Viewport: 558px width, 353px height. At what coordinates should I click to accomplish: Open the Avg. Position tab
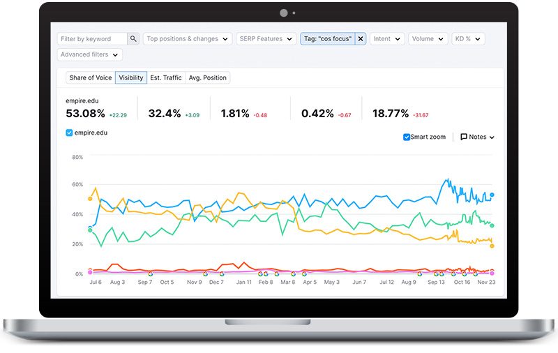click(207, 77)
